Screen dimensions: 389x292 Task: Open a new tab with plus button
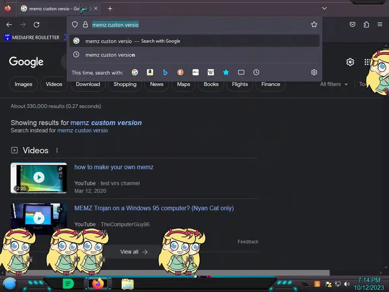tap(110, 9)
